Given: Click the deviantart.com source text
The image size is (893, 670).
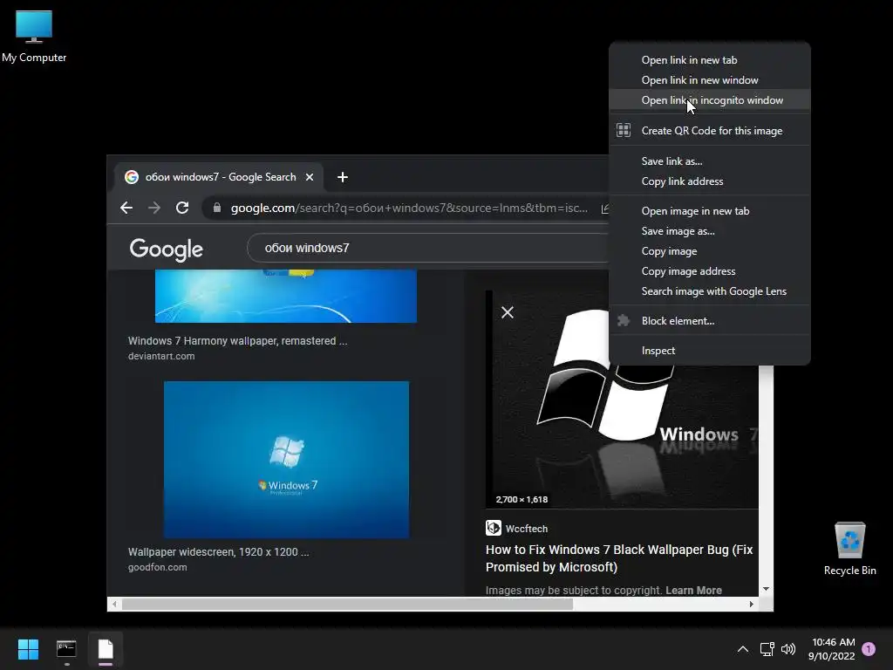Looking at the screenshot, I should [161, 356].
